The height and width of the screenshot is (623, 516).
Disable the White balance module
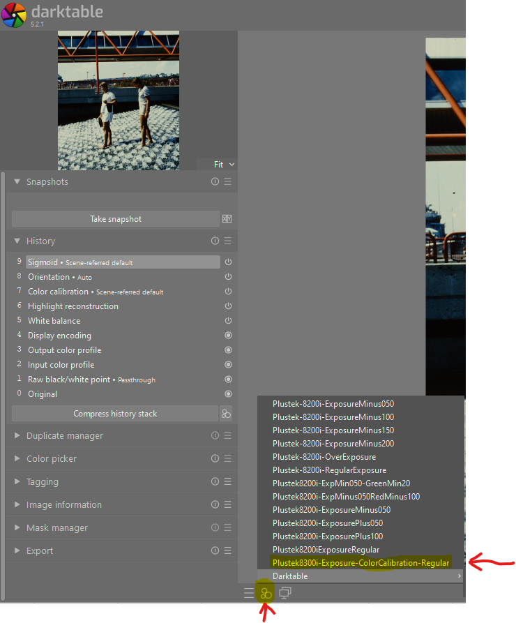click(228, 321)
